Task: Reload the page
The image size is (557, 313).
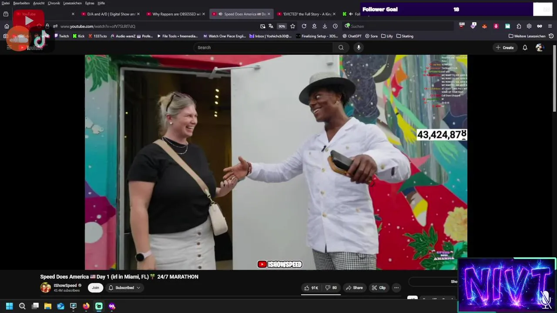Action: [304, 26]
